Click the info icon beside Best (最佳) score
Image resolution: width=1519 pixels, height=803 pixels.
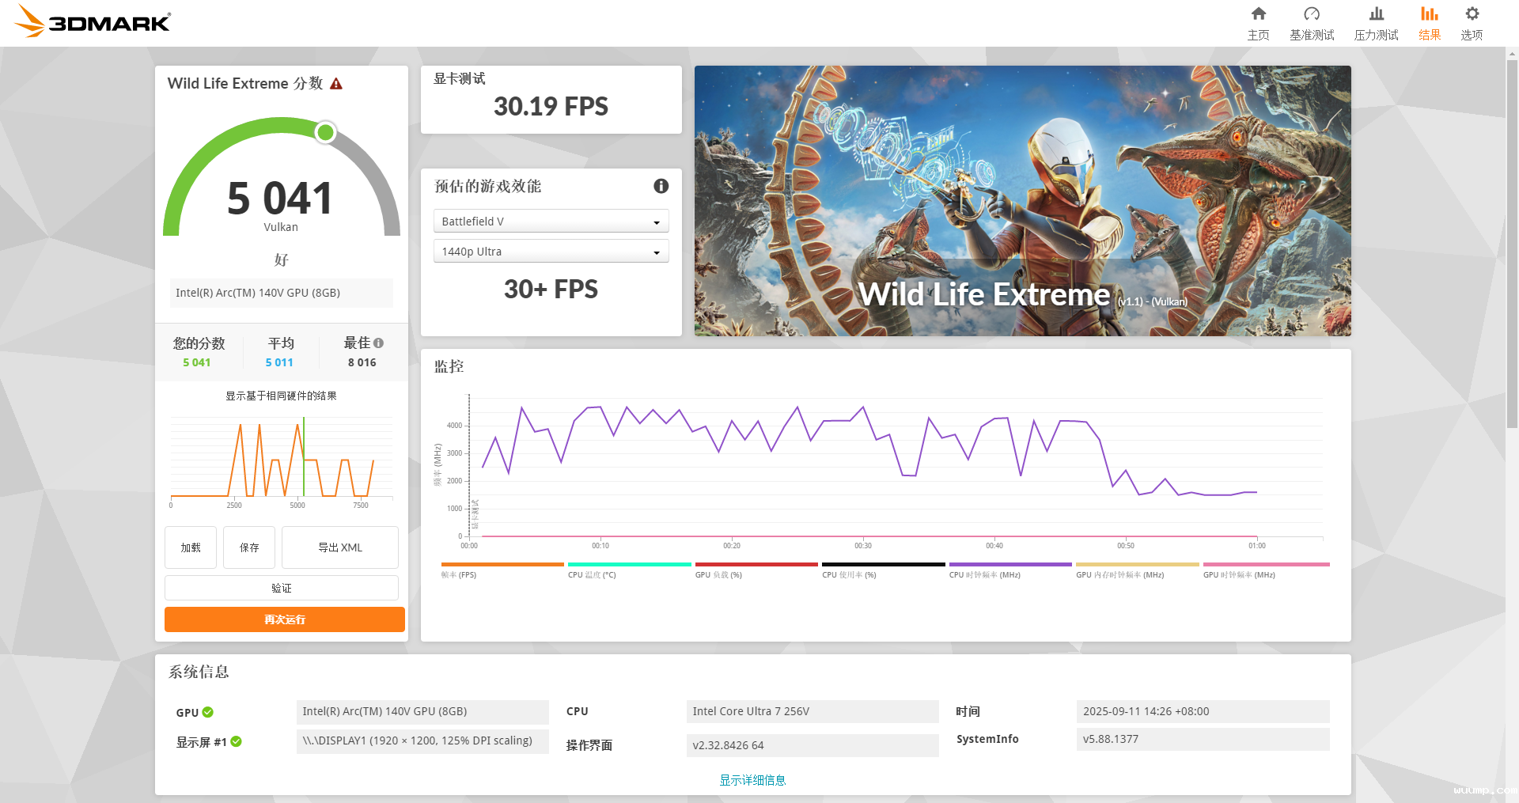[x=379, y=343]
